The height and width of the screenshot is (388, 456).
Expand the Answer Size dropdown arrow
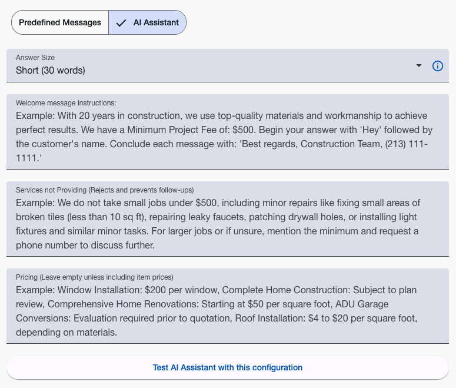(x=419, y=66)
